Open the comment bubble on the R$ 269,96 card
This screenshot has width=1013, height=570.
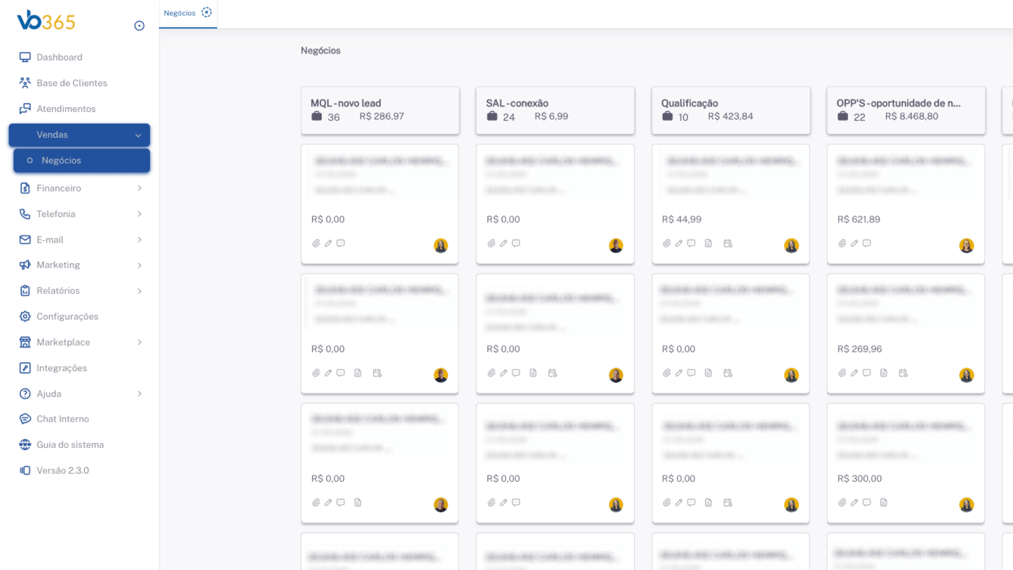tap(867, 373)
